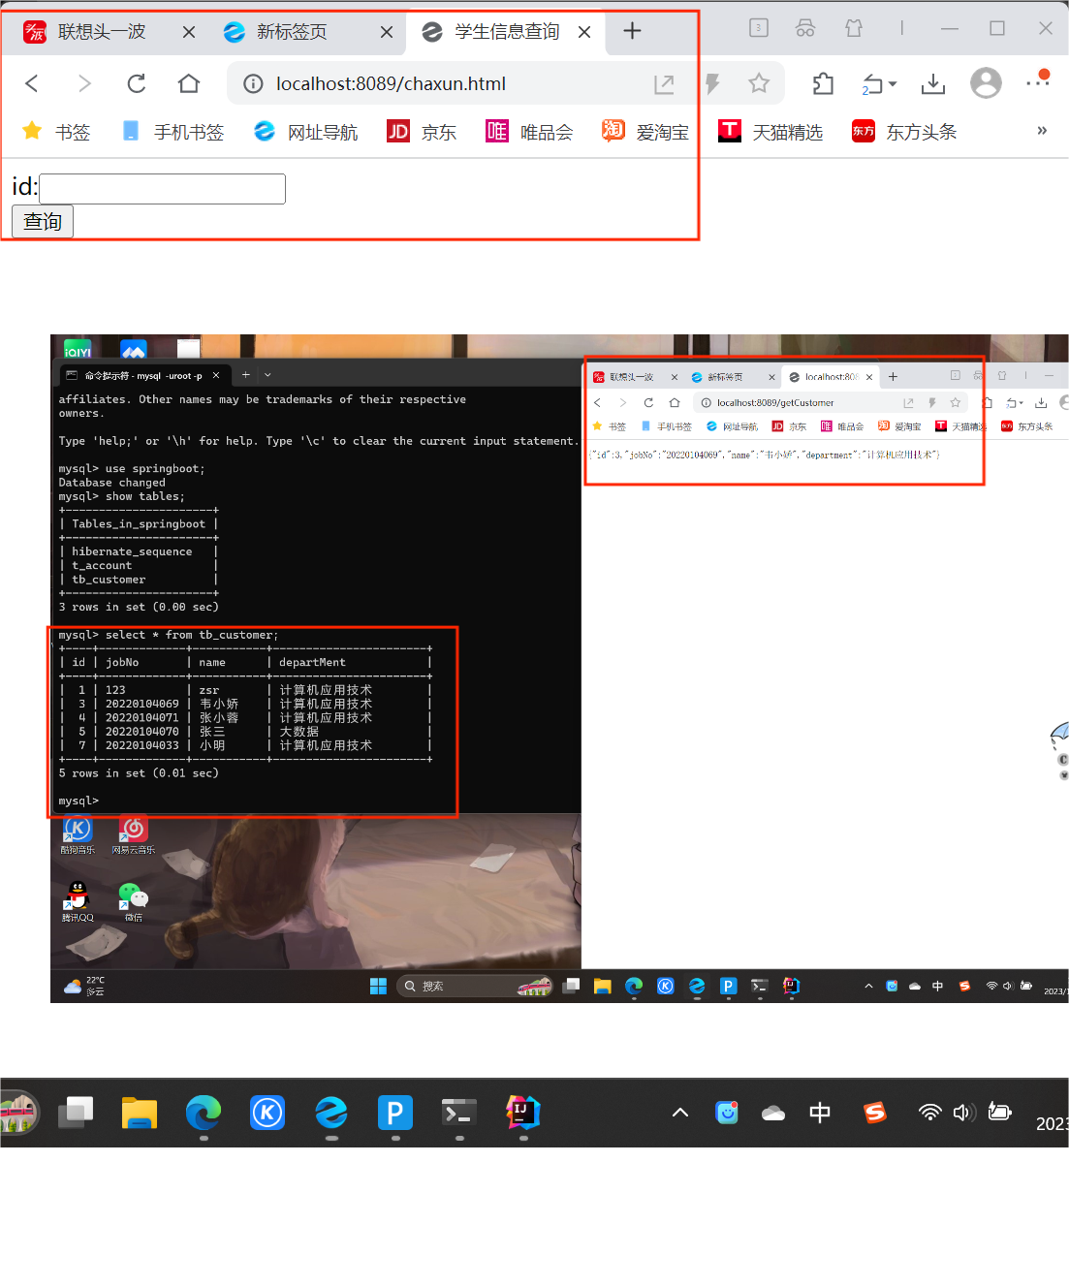Open File Explorer in the bottom taskbar
The width and height of the screenshot is (1069, 1288).
point(140,1113)
